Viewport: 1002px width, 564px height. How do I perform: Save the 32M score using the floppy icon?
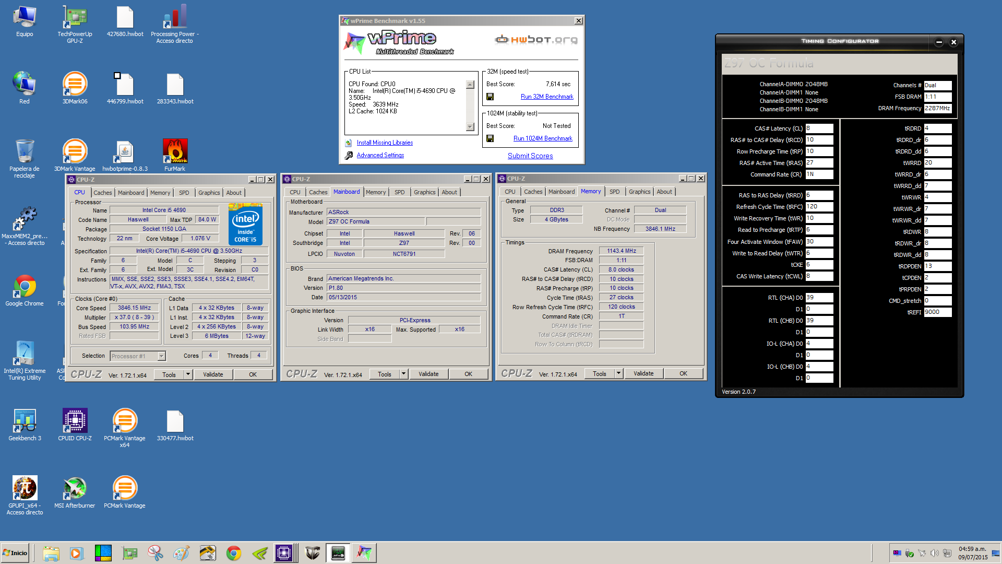point(490,97)
